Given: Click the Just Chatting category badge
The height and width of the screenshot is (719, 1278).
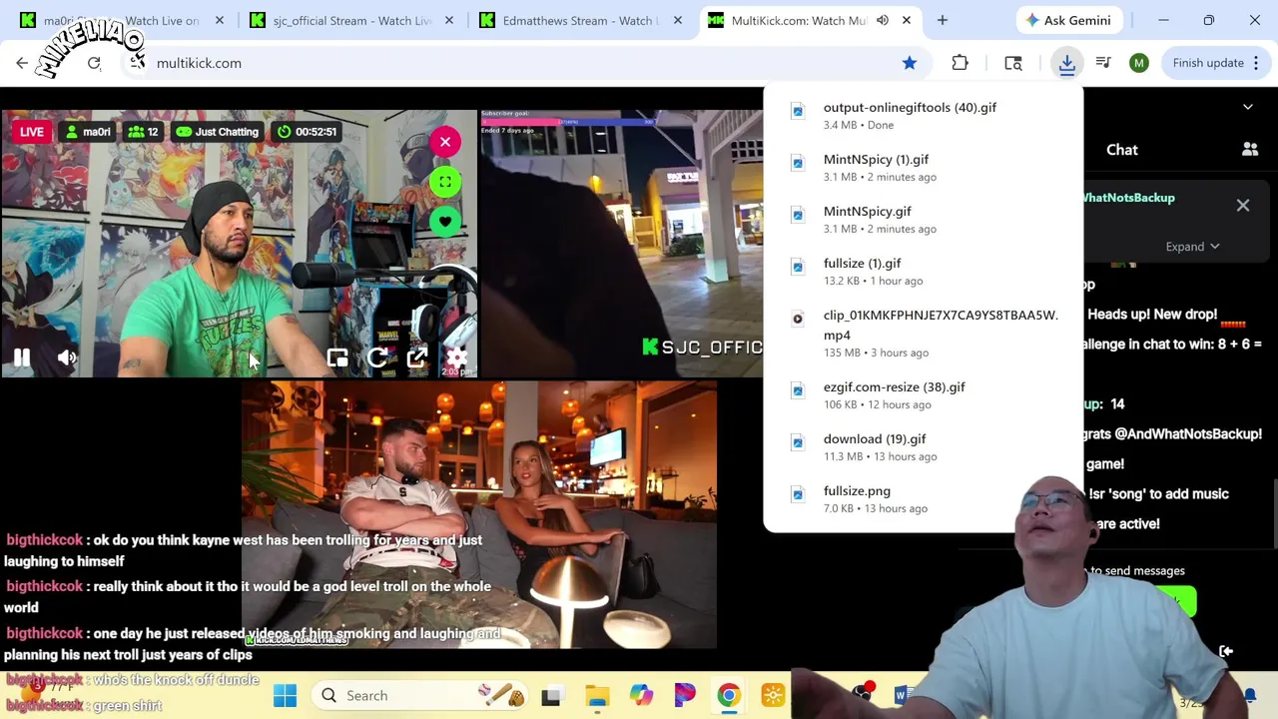Looking at the screenshot, I should pos(217,132).
